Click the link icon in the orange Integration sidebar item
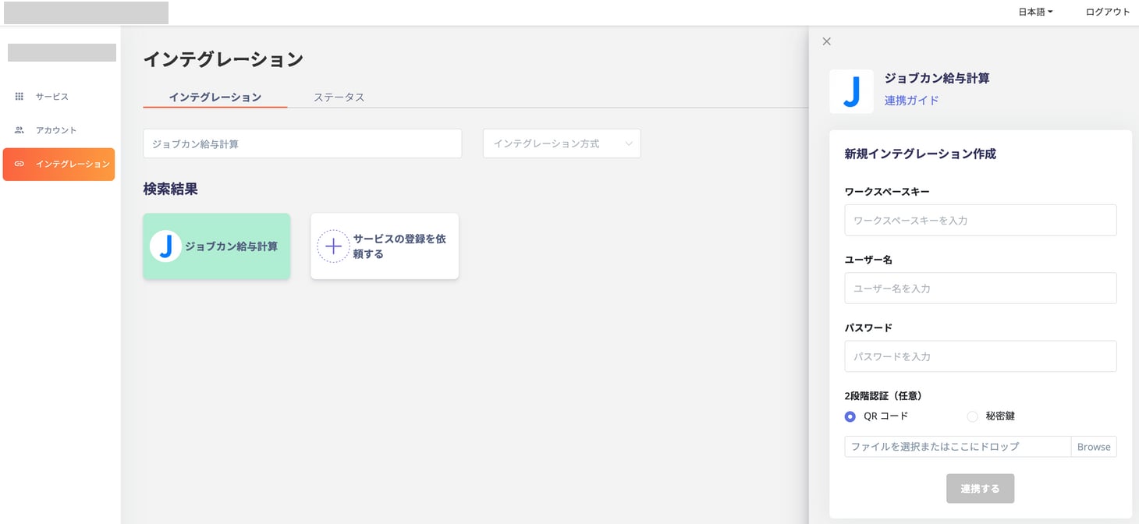The height and width of the screenshot is (524, 1139). [20, 164]
